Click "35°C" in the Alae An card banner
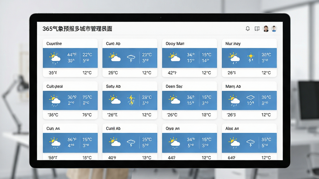319x179 pixels. pyautogui.click(x=266, y=140)
